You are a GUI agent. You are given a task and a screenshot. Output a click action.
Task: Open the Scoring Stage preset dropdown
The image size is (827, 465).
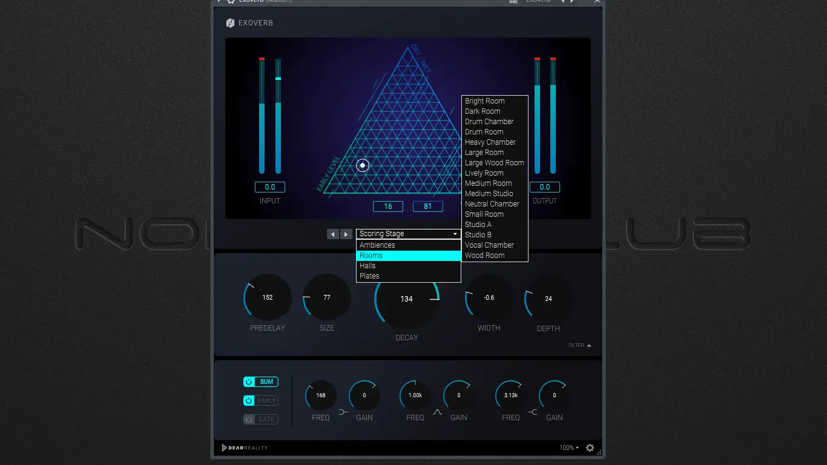pos(409,234)
